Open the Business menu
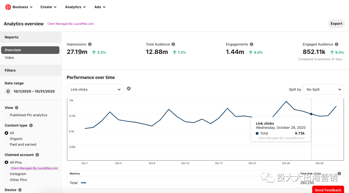 tap(22, 7)
